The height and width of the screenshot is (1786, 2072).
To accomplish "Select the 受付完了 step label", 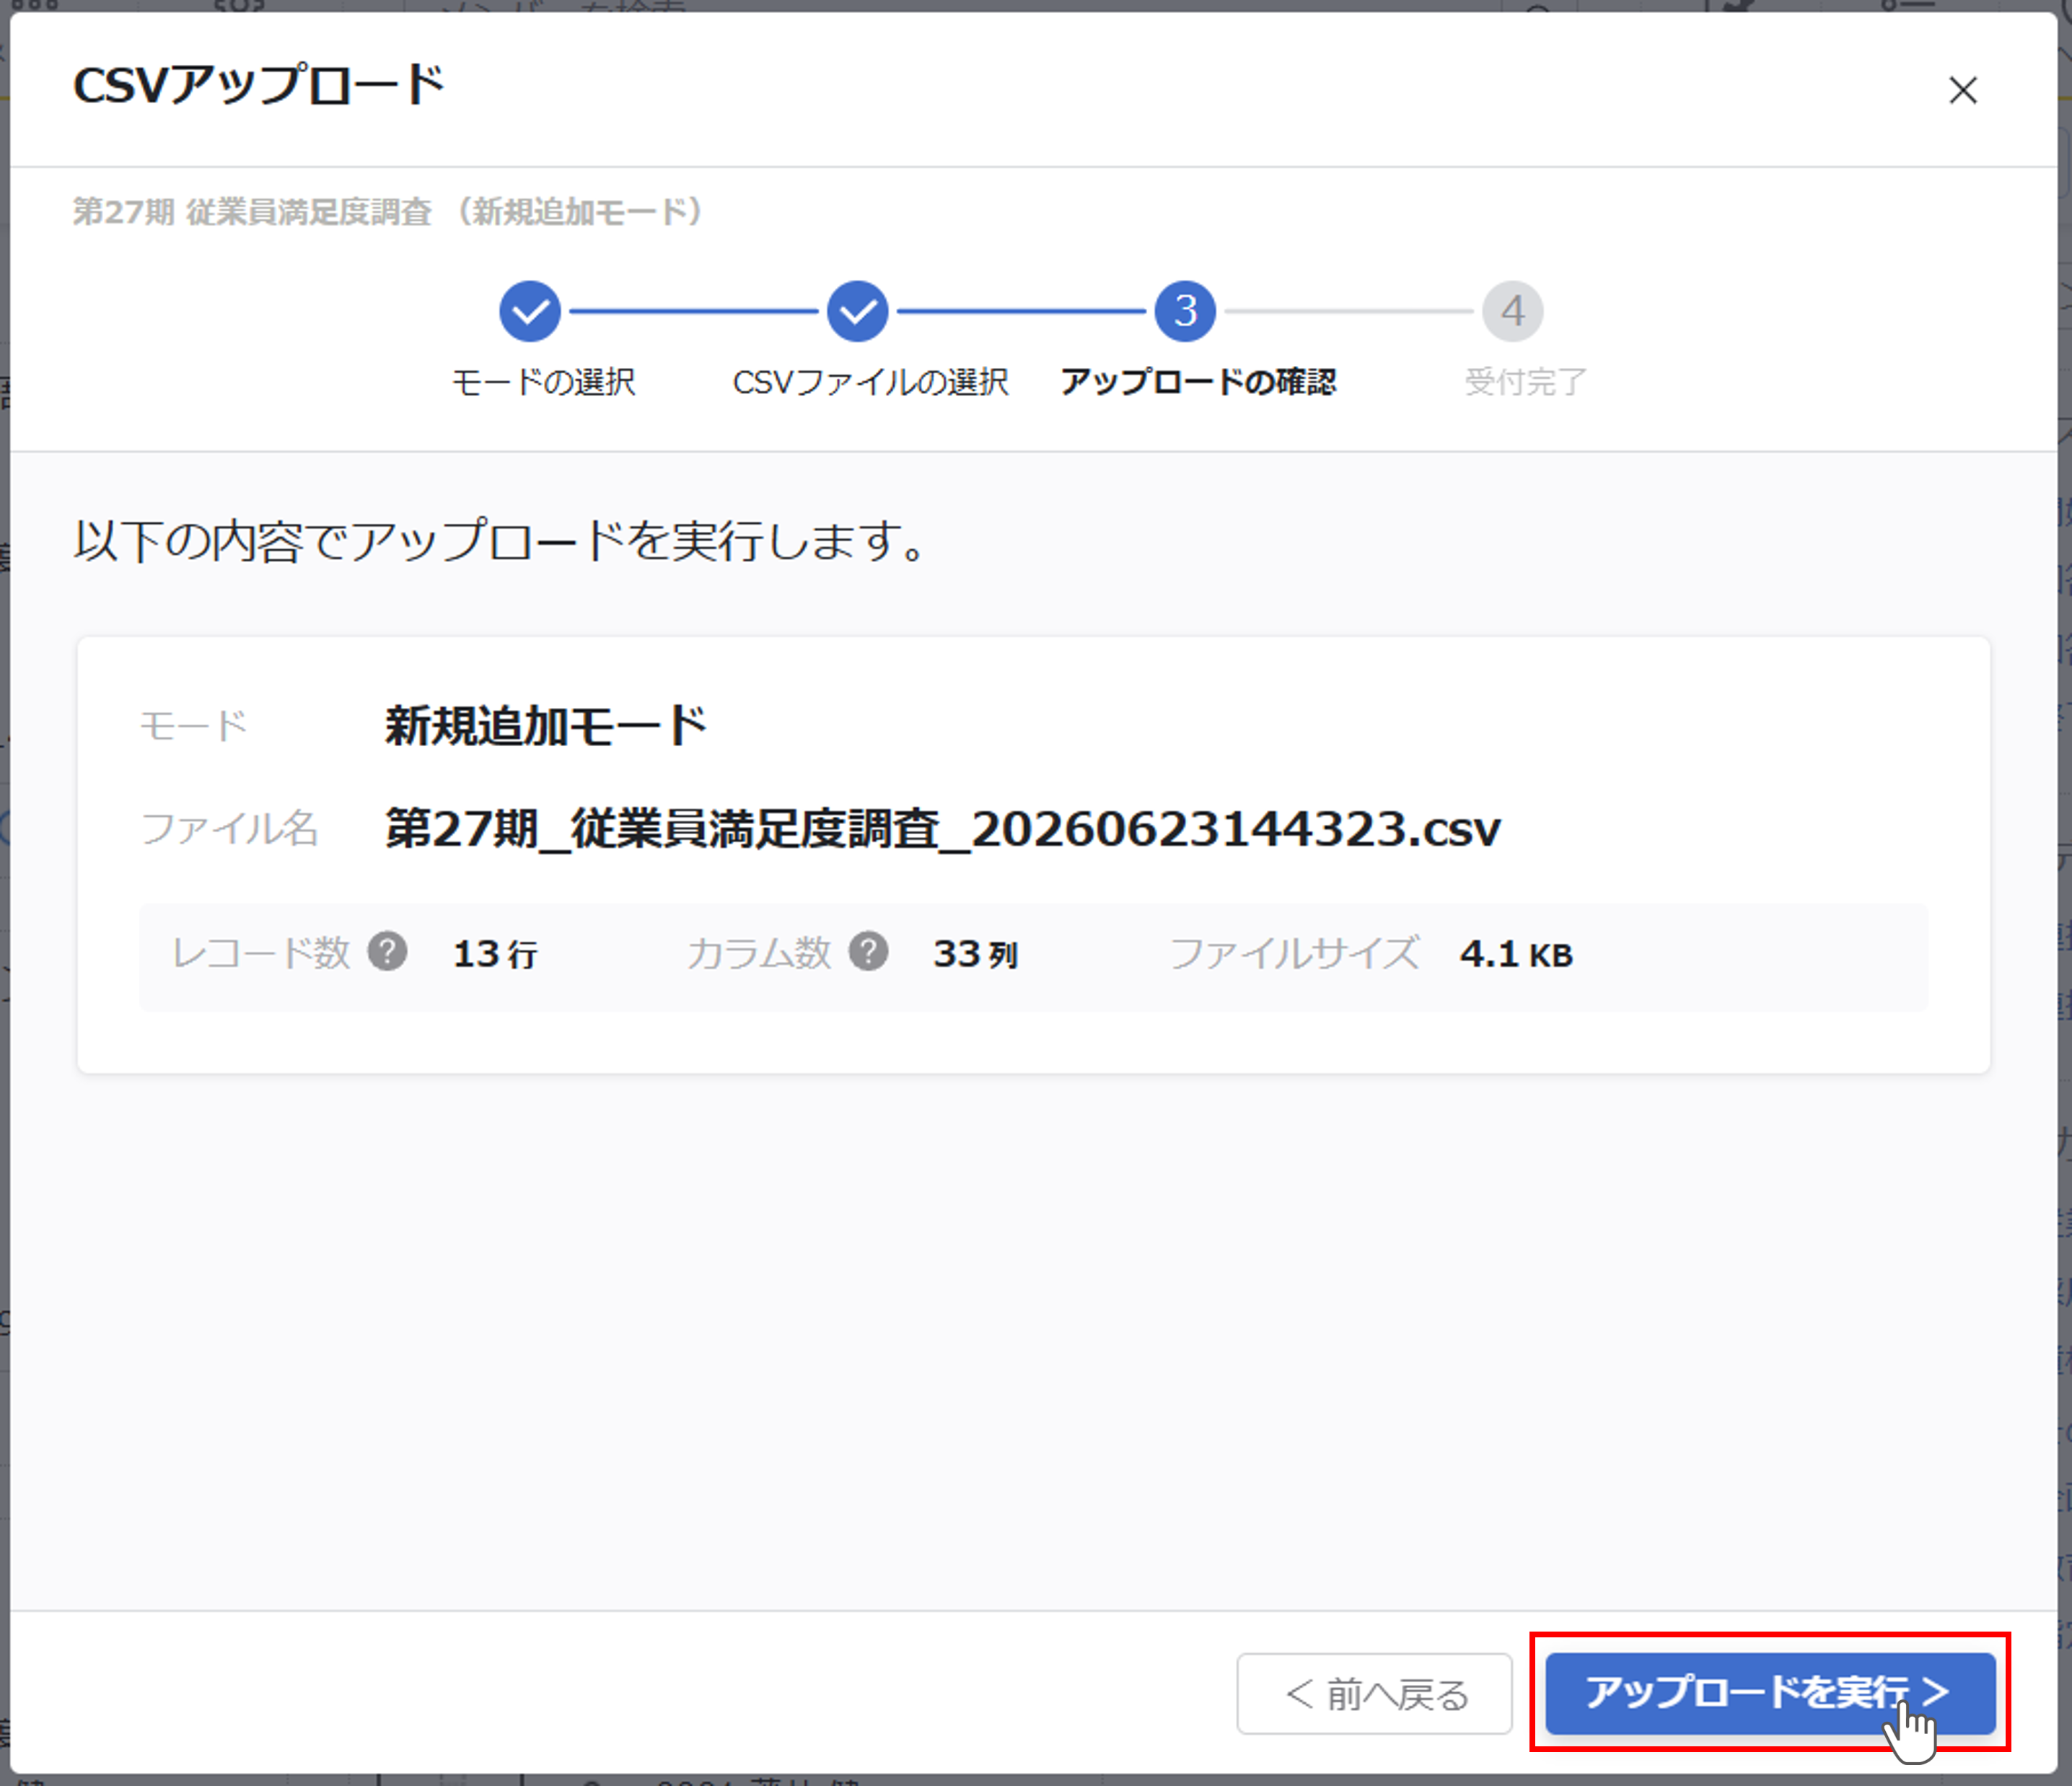I will tap(1525, 382).
